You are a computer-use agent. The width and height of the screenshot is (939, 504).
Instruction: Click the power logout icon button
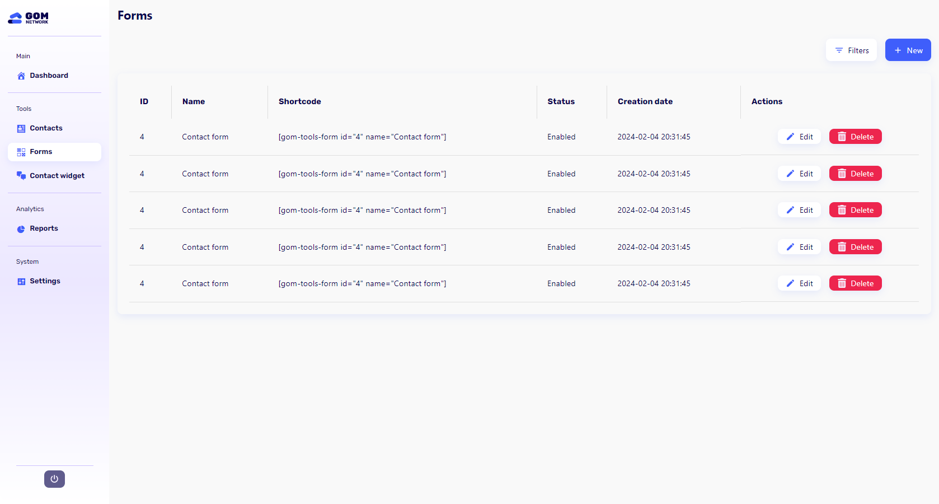[x=54, y=479]
